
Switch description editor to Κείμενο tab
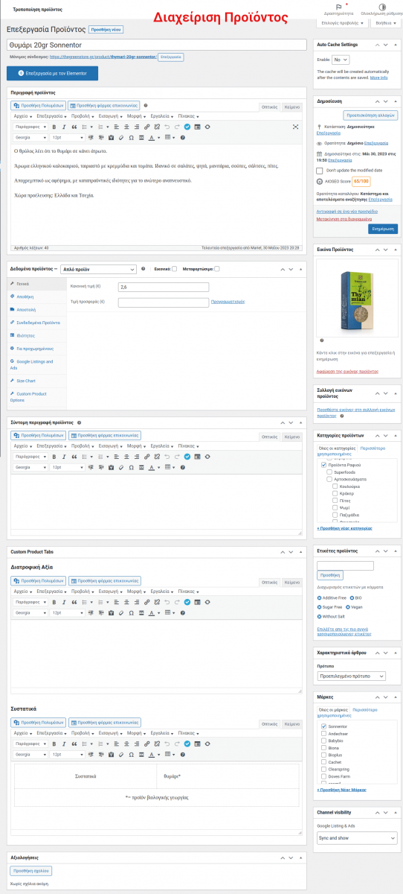tap(292, 107)
